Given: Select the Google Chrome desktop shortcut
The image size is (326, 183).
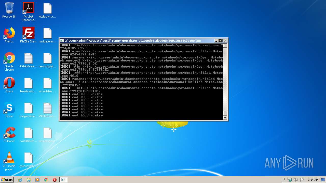Looking at the screenshot, I should pyautogui.click(x=9, y=62).
